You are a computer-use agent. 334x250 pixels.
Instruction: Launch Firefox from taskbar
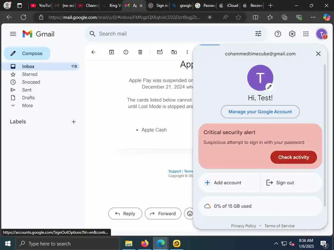point(144,243)
